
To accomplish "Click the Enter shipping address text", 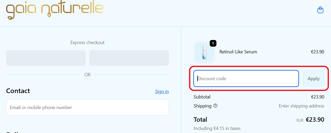I will coord(301,106).
